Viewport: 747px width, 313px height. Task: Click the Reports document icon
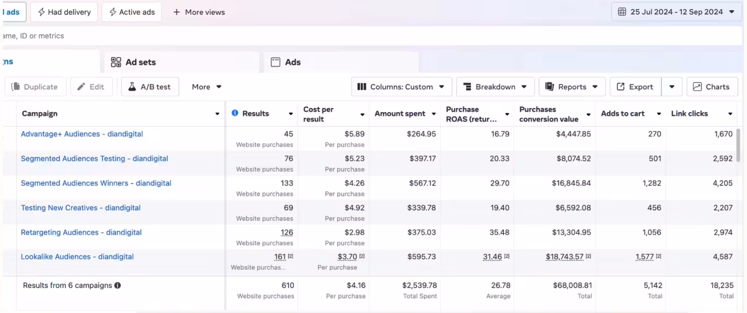tap(550, 86)
